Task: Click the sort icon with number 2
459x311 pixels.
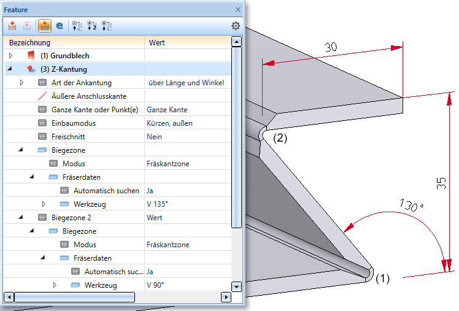Action: pyautogui.click(x=92, y=26)
